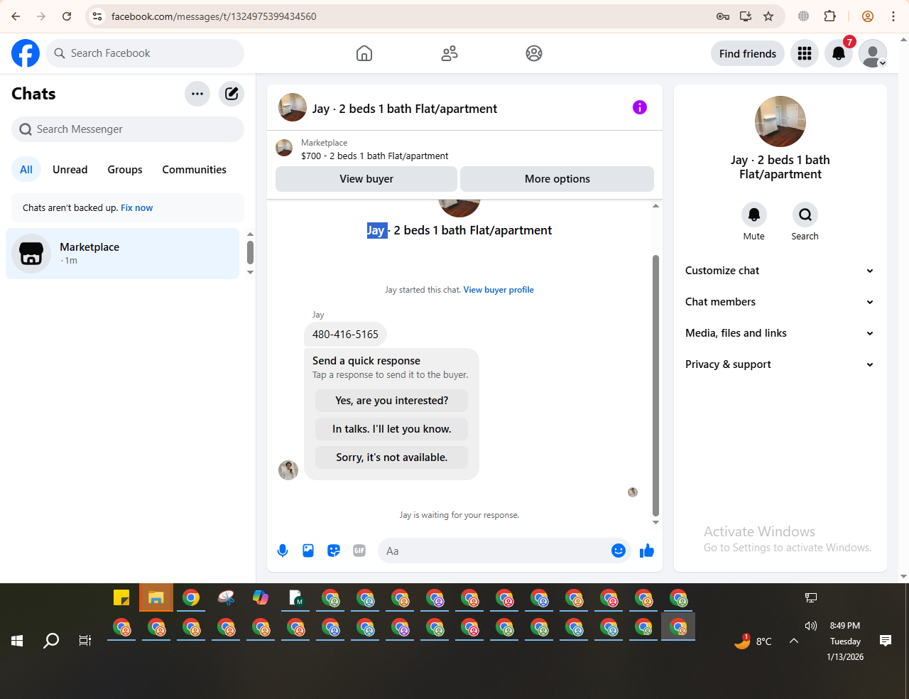The width and height of the screenshot is (909, 699).
Task: Send a thumbs-up like
Action: click(x=647, y=551)
